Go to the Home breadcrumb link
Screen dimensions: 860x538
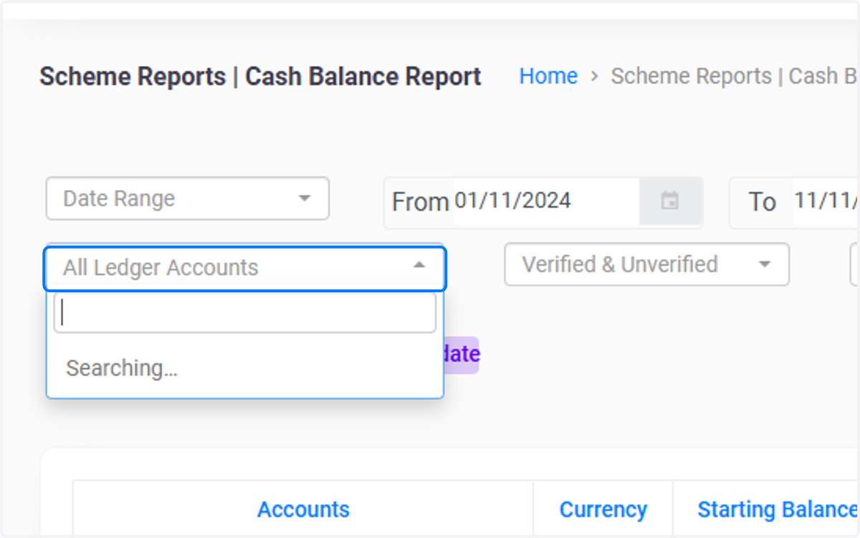click(x=548, y=76)
